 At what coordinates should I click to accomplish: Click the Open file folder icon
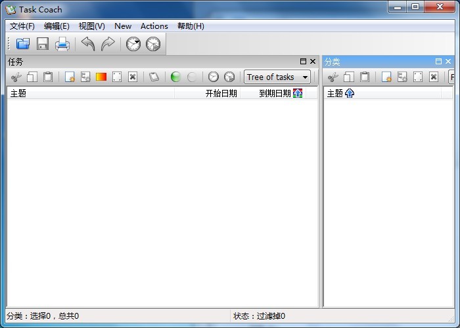point(23,44)
